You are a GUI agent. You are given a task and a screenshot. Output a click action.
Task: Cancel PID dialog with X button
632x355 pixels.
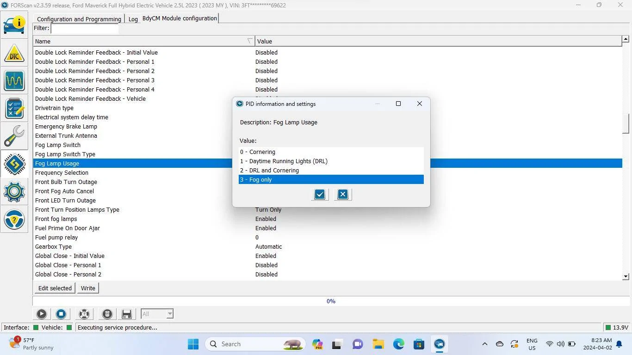point(343,194)
